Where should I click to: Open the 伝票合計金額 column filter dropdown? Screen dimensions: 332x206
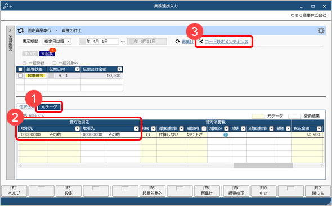[120, 69]
